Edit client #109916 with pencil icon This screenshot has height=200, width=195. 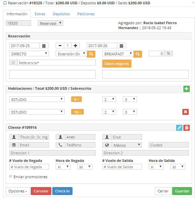179,128
